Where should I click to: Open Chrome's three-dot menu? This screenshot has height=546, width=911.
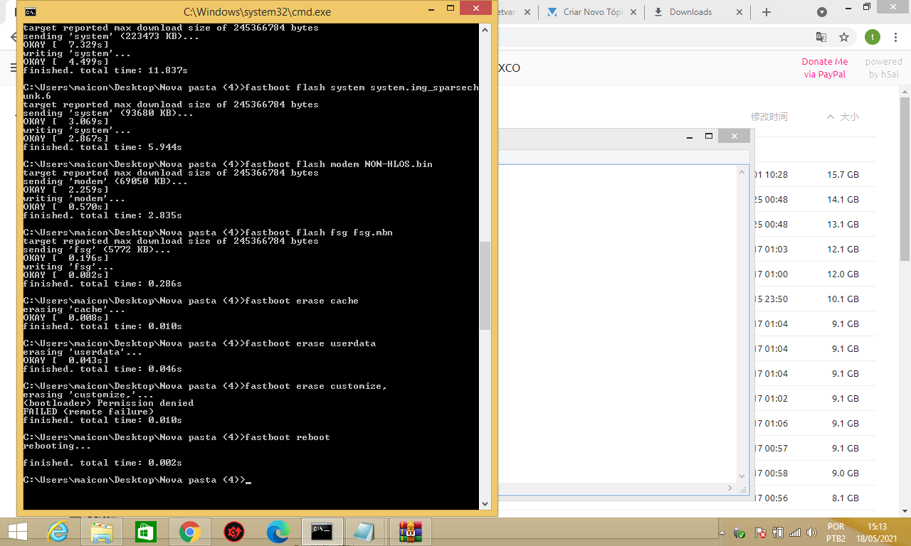coord(896,37)
